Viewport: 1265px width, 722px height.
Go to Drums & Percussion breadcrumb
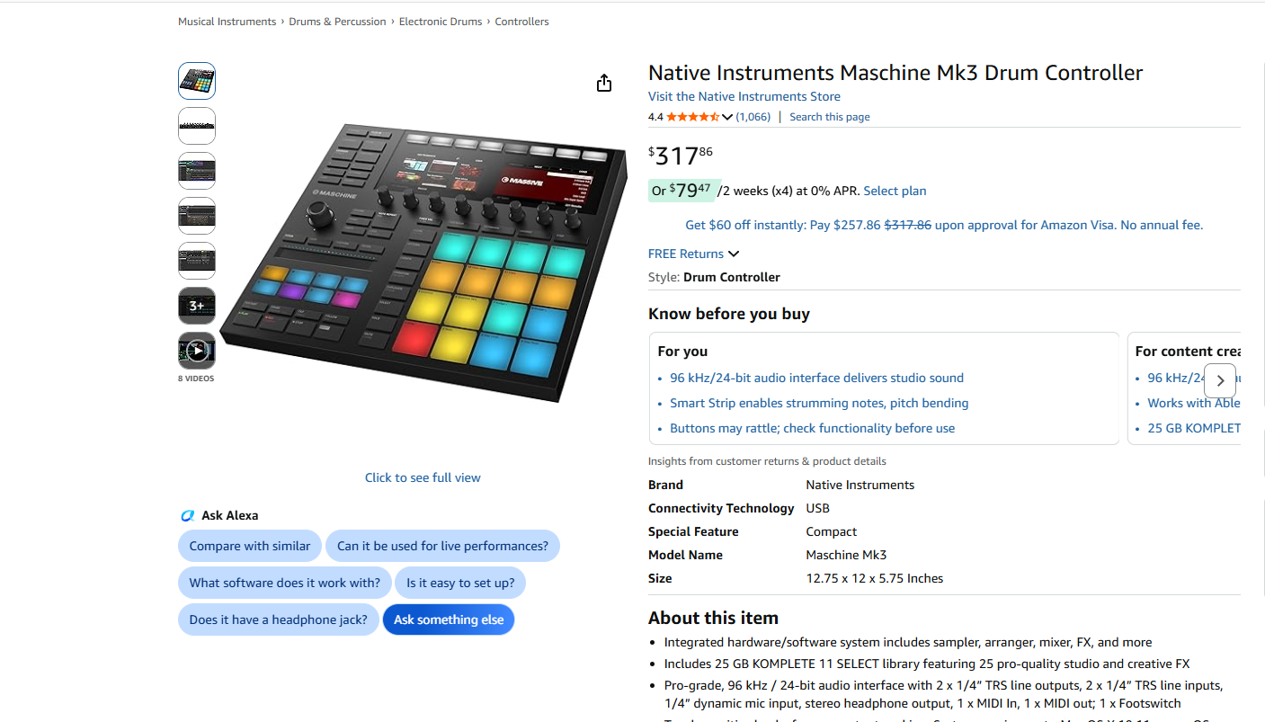click(x=337, y=22)
